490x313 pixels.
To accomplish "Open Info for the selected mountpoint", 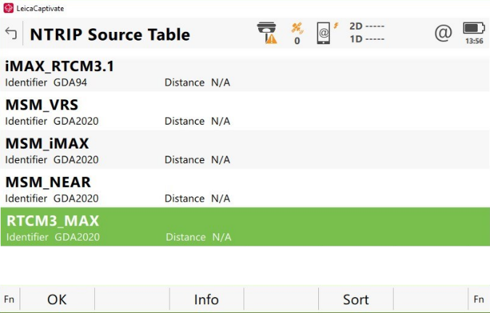I will (207, 299).
